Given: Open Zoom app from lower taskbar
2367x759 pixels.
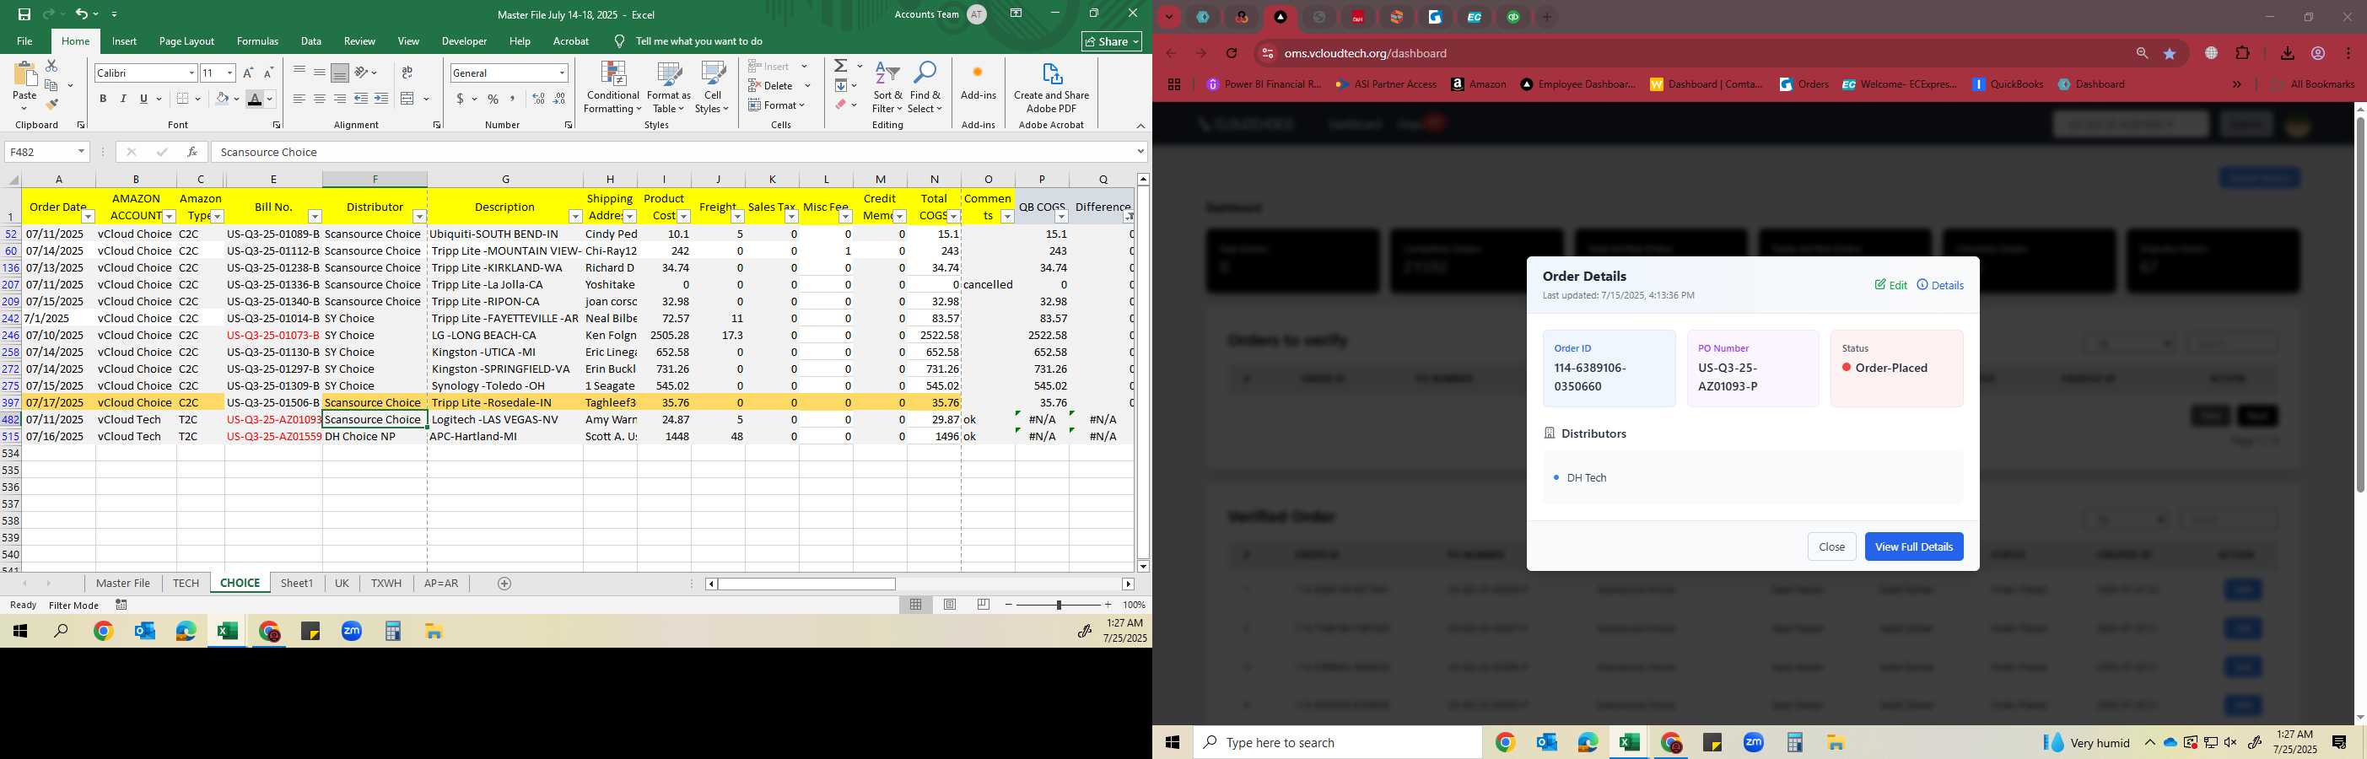Looking at the screenshot, I should [x=1753, y=742].
